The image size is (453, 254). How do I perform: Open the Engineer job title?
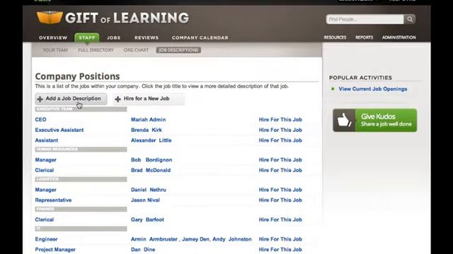click(x=46, y=239)
